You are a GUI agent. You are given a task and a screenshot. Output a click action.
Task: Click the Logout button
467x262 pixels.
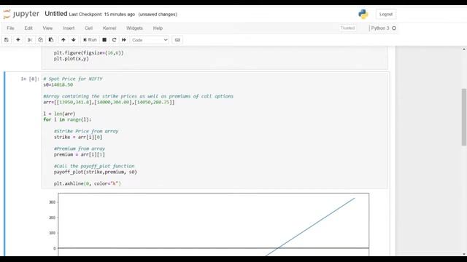coord(386,15)
